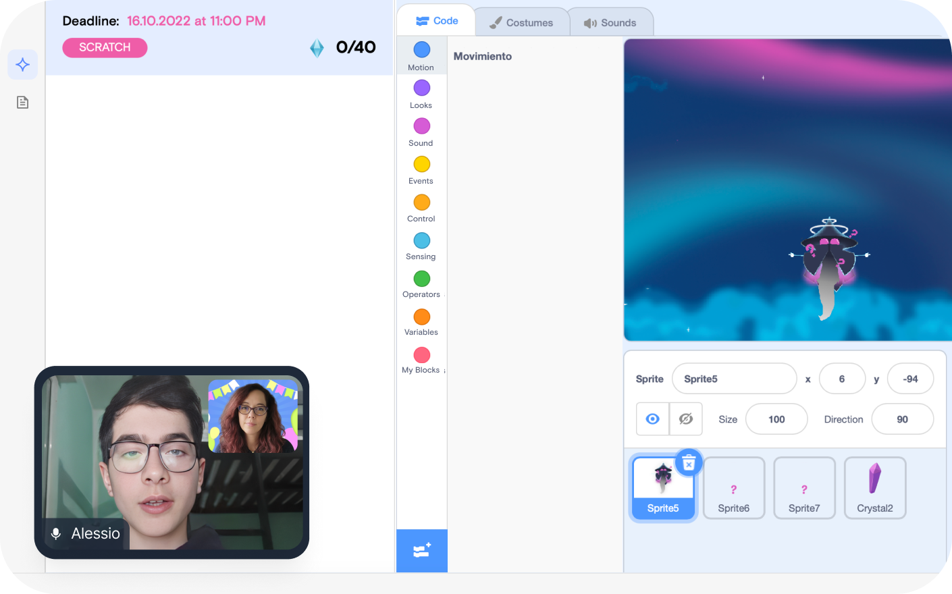Toggle Alessio's microphone icon

point(56,534)
